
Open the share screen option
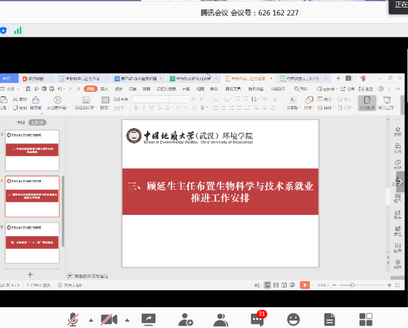tap(149, 320)
